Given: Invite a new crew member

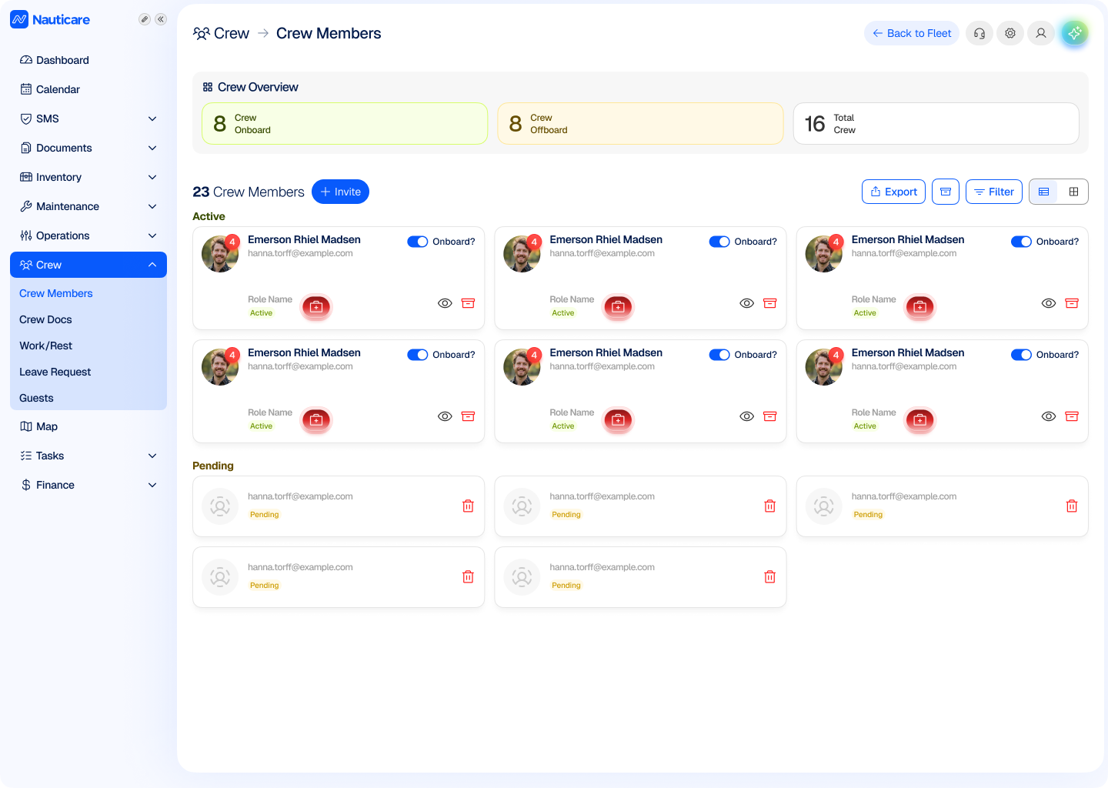Looking at the screenshot, I should click(340, 192).
